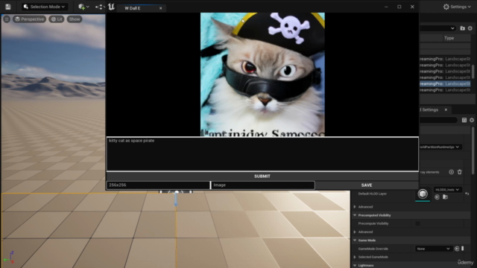
Task: Toggle the World Settings property matrix table icon
Action: tap(464, 120)
